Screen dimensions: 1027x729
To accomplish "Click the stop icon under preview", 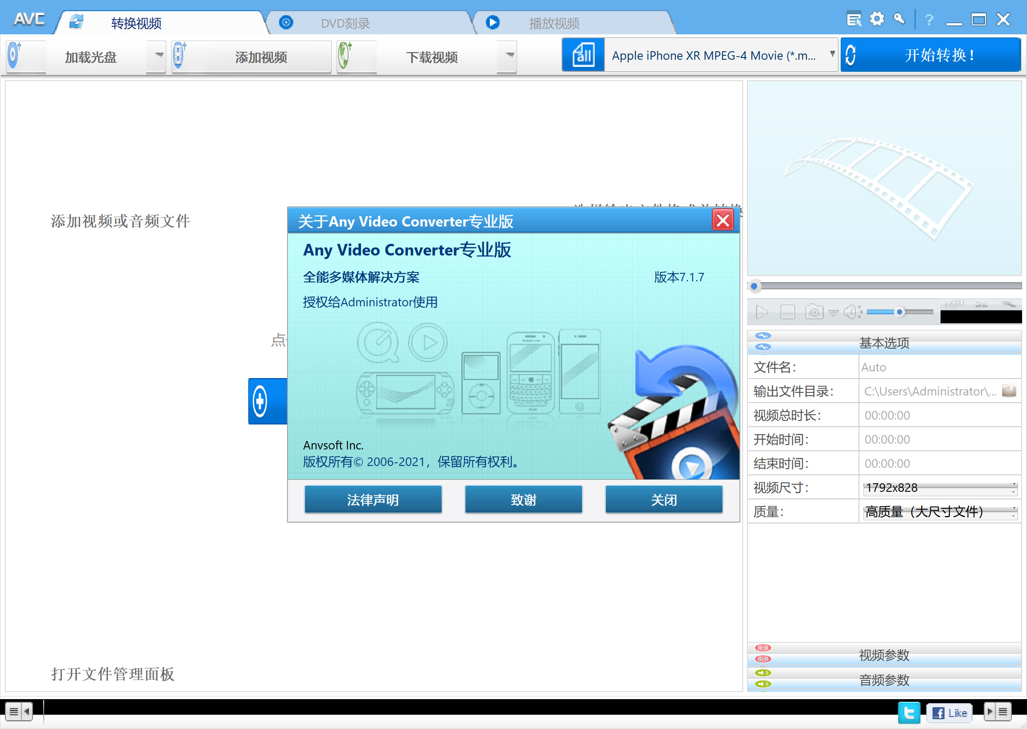I will point(788,312).
